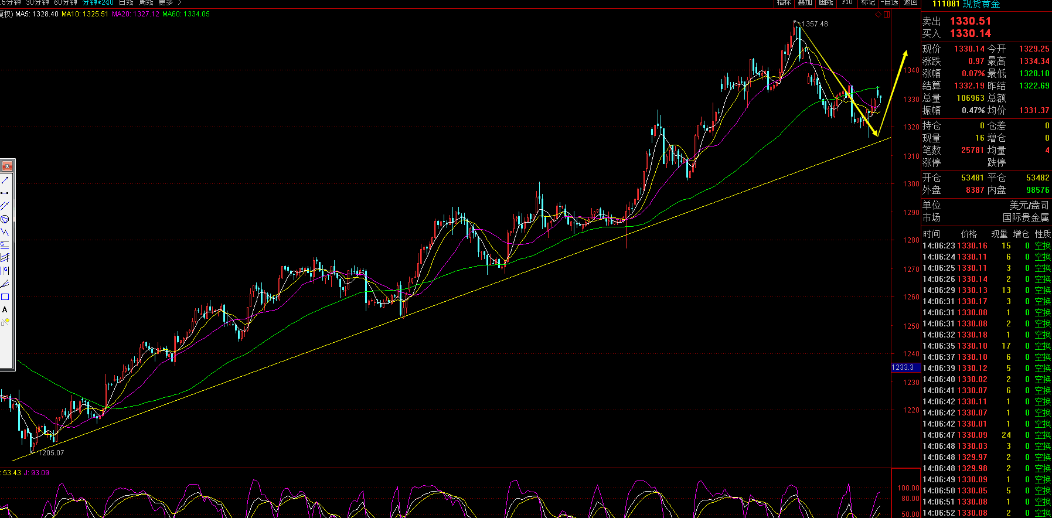
Task: Click the trade row at 14:06:23
Action: 986,246
